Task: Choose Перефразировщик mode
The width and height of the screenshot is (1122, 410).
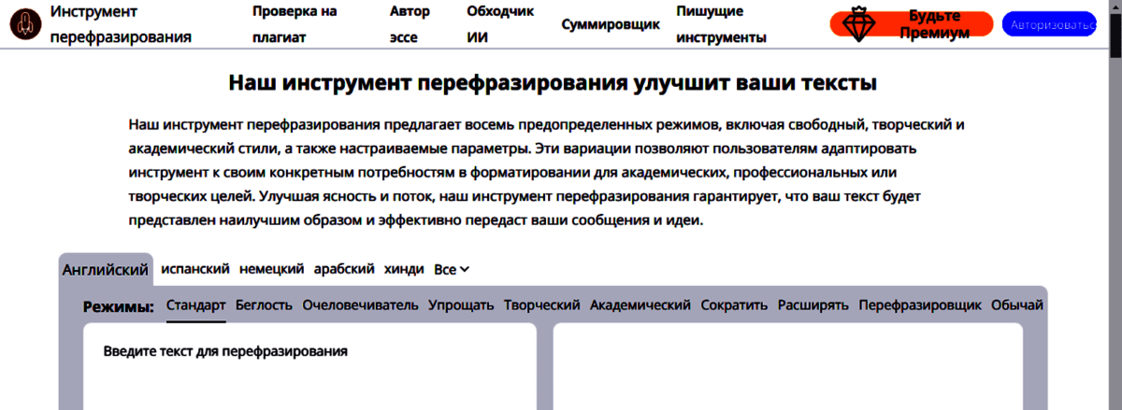Action: pyautogui.click(x=920, y=305)
